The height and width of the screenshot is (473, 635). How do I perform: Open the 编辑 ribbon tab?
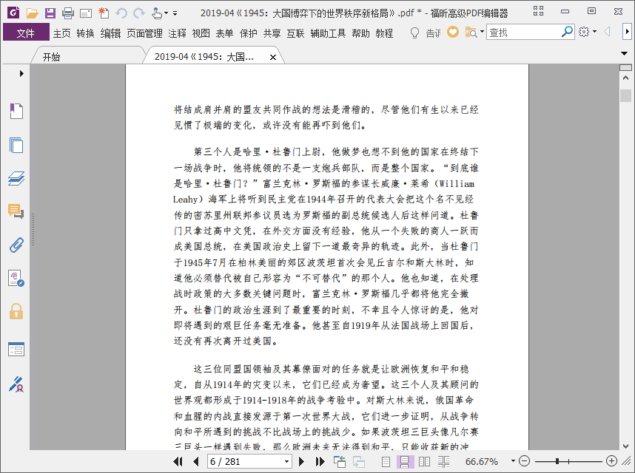click(110, 33)
